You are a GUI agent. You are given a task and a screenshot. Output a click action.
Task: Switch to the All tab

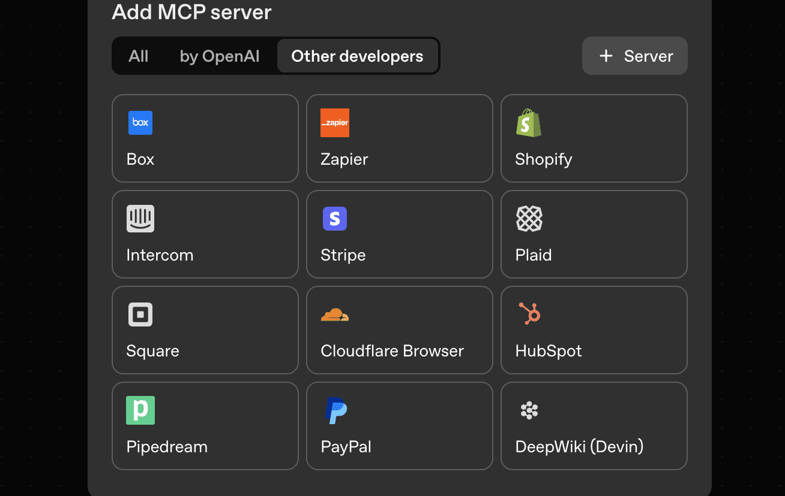coord(138,56)
